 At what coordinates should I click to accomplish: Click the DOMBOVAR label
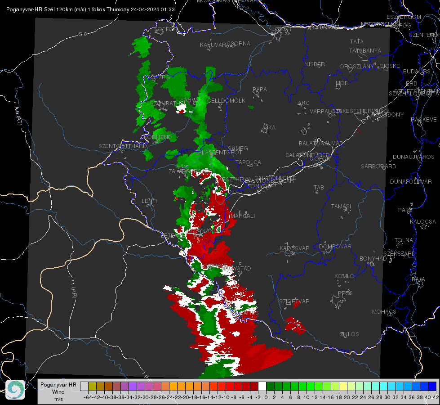(335, 247)
